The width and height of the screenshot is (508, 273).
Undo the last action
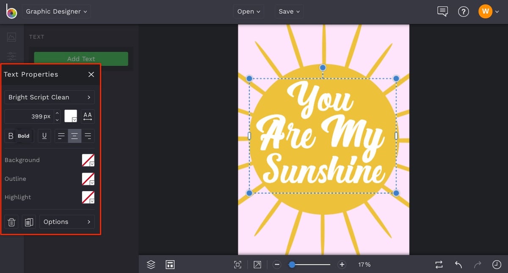click(x=458, y=265)
